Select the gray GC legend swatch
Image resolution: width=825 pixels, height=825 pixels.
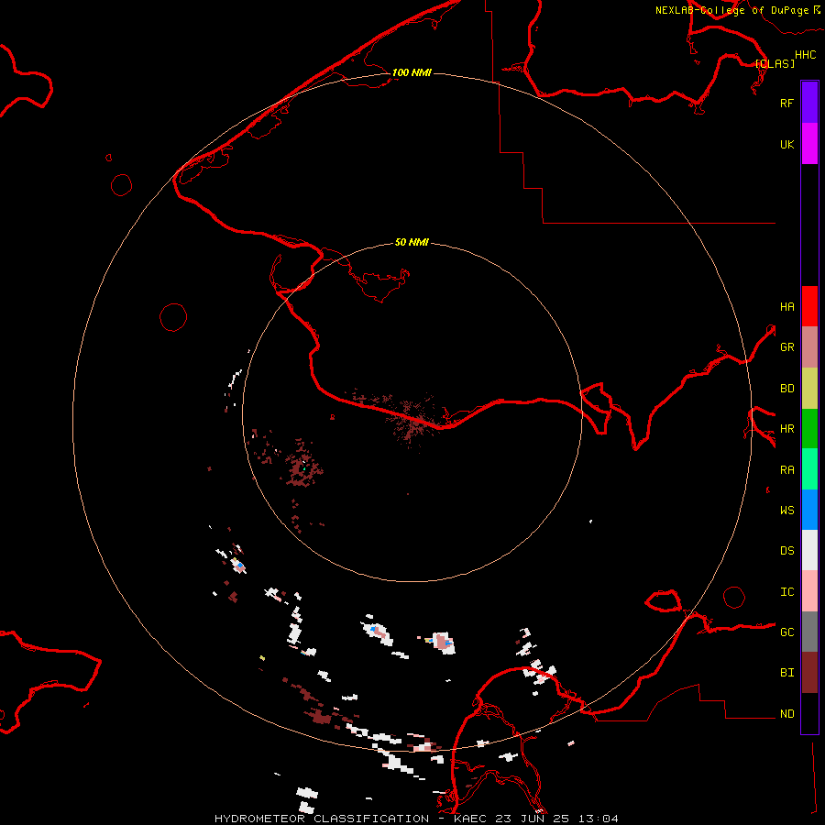tap(809, 632)
